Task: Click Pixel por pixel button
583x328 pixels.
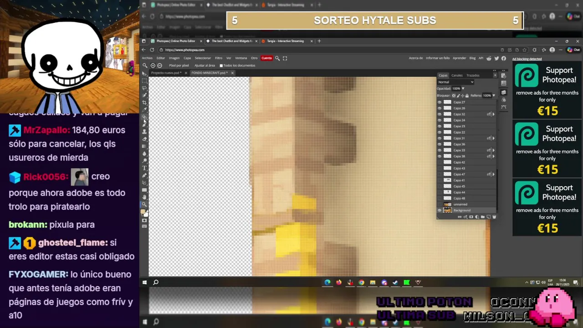Action: (179, 65)
